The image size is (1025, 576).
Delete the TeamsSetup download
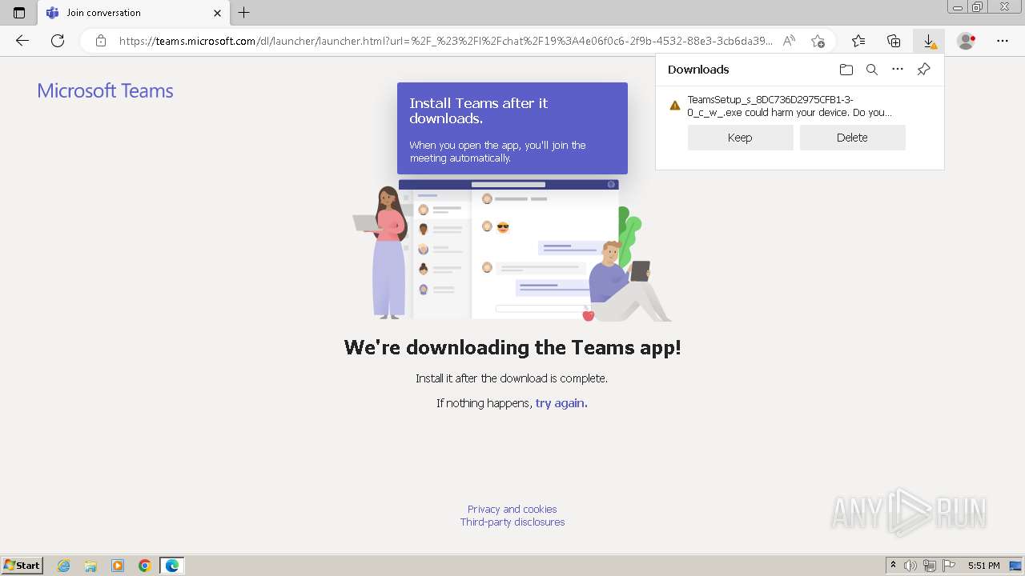point(852,138)
